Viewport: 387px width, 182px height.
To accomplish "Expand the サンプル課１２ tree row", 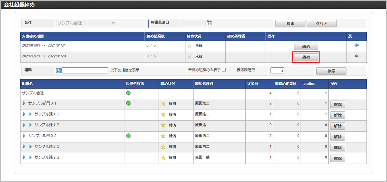I will (30, 125).
